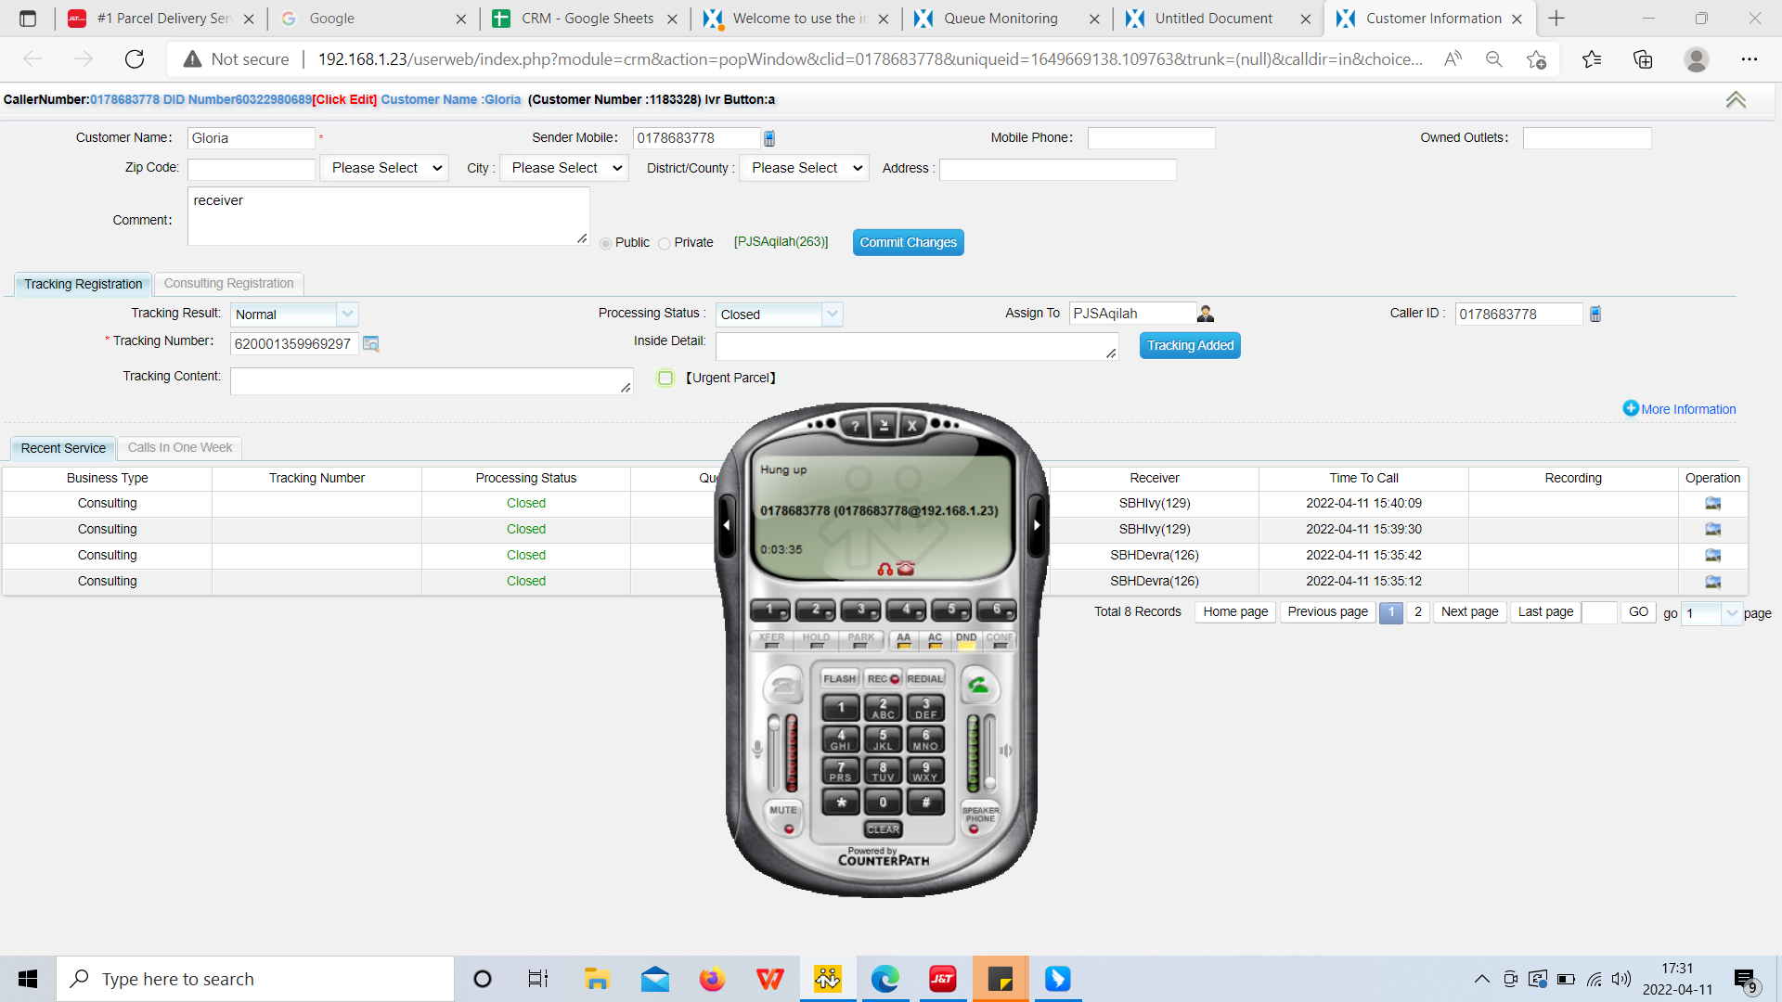Click the tracking number lookup icon
Screen dimensions: 1782x1002
point(371,344)
